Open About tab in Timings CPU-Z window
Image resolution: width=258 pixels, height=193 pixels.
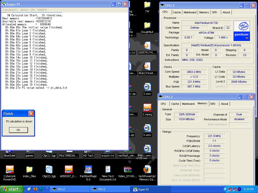pyautogui.click(x=224, y=104)
